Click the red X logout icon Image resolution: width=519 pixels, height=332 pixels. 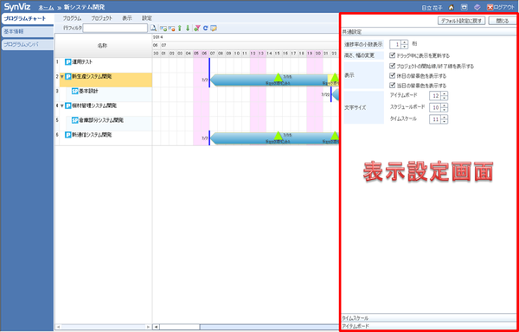point(490,7)
